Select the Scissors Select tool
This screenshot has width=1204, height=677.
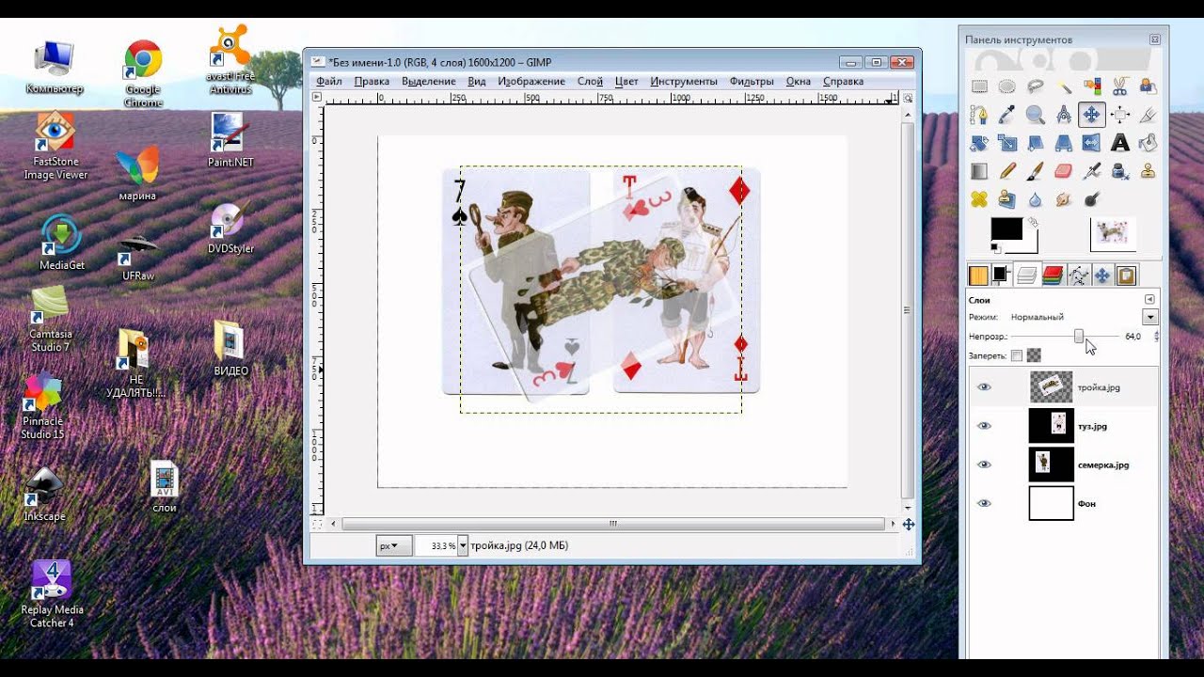point(1120,87)
